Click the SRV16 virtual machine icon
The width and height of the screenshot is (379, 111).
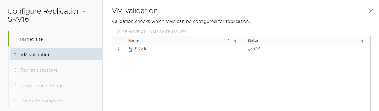pyautogui.click(x=131, y=49)
